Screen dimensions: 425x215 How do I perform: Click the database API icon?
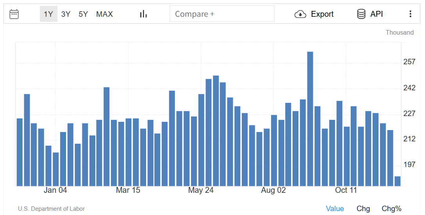point(361,14)
